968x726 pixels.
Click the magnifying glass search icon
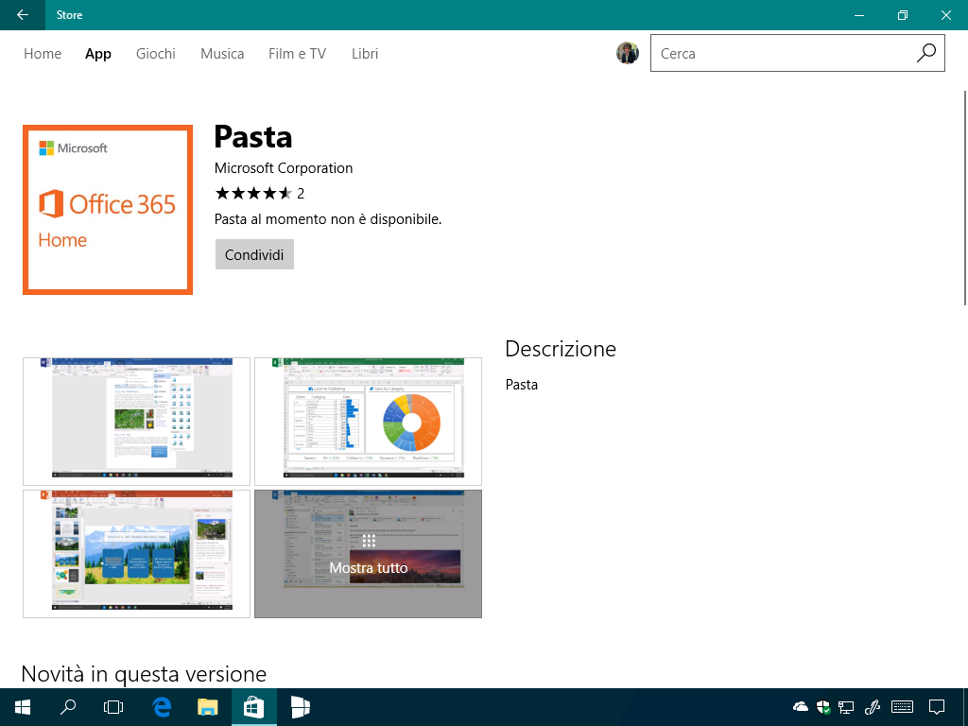(x=926, y=53)
